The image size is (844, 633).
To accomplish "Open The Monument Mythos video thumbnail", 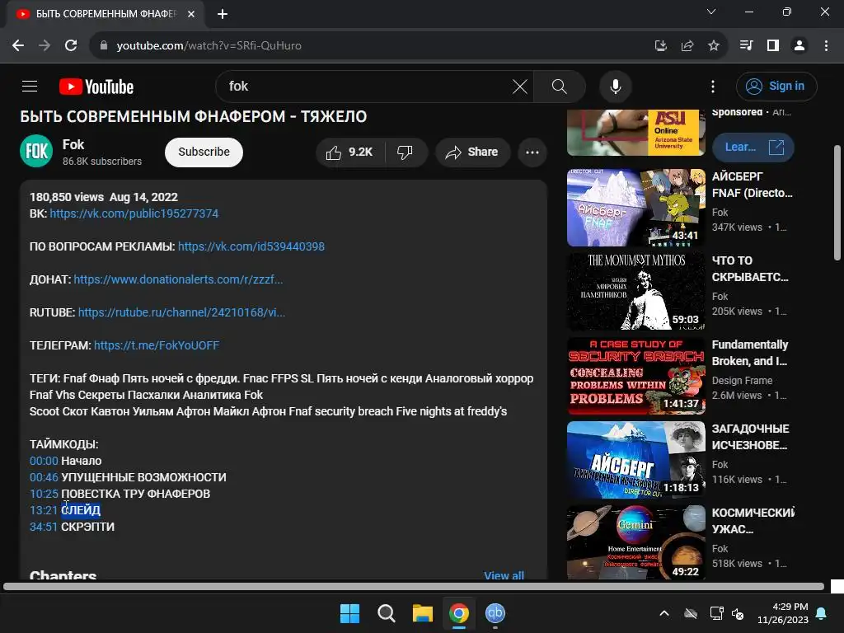I will pos(635,291).
